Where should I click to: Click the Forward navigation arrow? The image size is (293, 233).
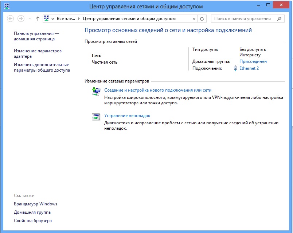(x=21, y=19)
